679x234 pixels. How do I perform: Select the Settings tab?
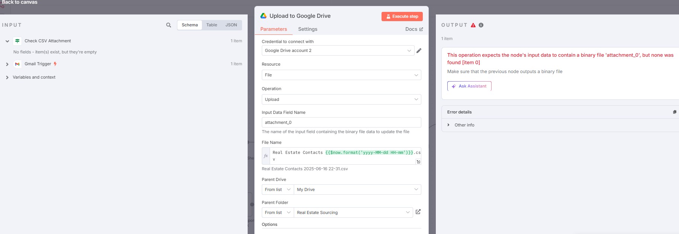pyautogui.click(x=308, y=29)
